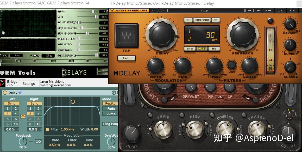
Task: Click the large DELAY knob in H-Delay
Action: tap(161, 34)
